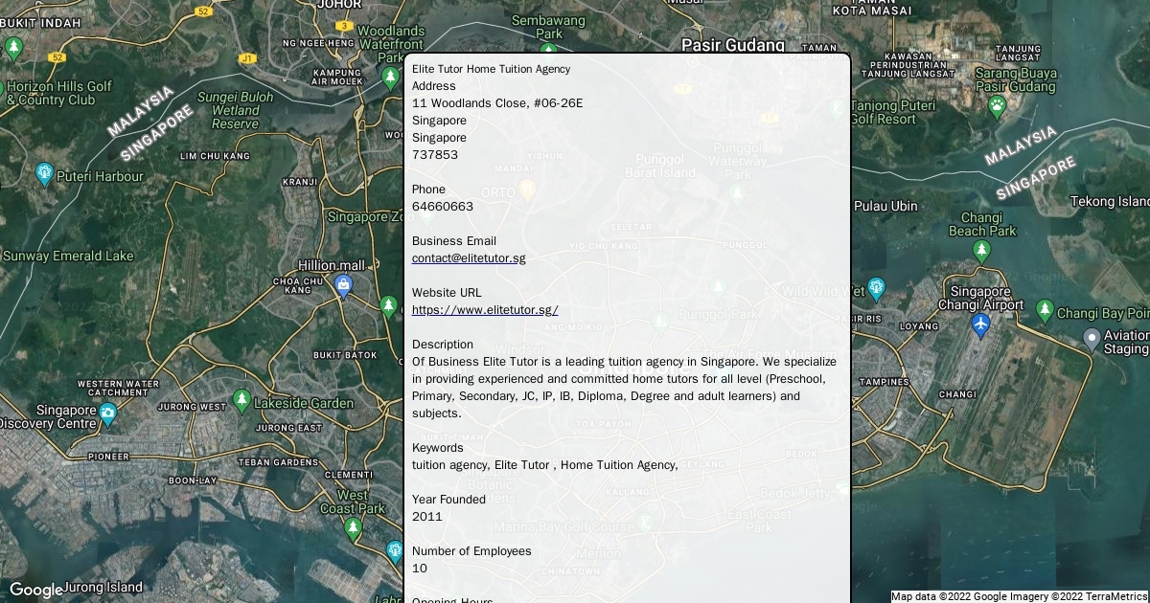Select the Singapore Discovery Centre camera marker

click(107, 414)
